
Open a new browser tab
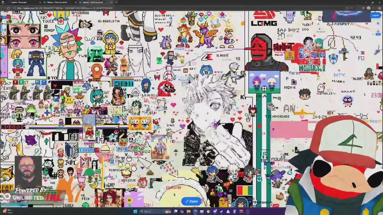tap(116, 2)
